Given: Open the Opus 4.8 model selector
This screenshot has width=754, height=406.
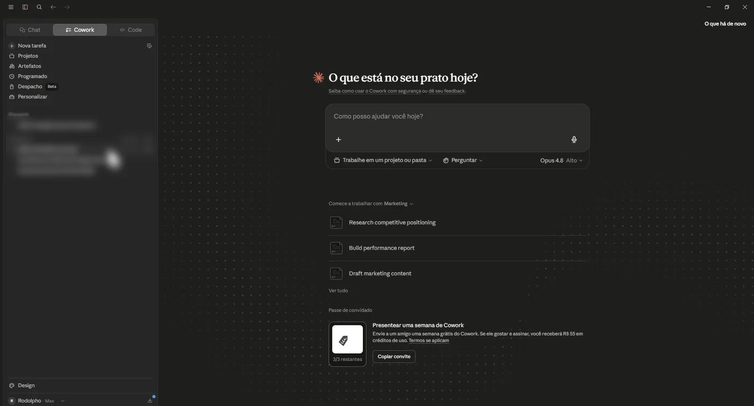Looking at the screenshot, I should coord(561,160).
